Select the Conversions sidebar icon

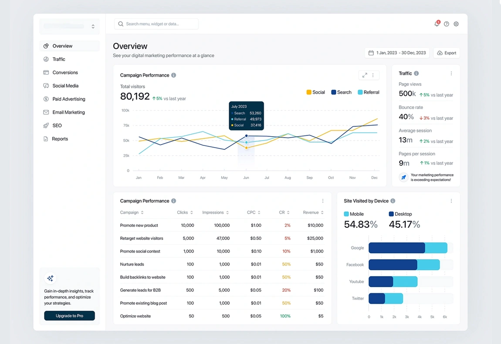(x=46, y=72)
